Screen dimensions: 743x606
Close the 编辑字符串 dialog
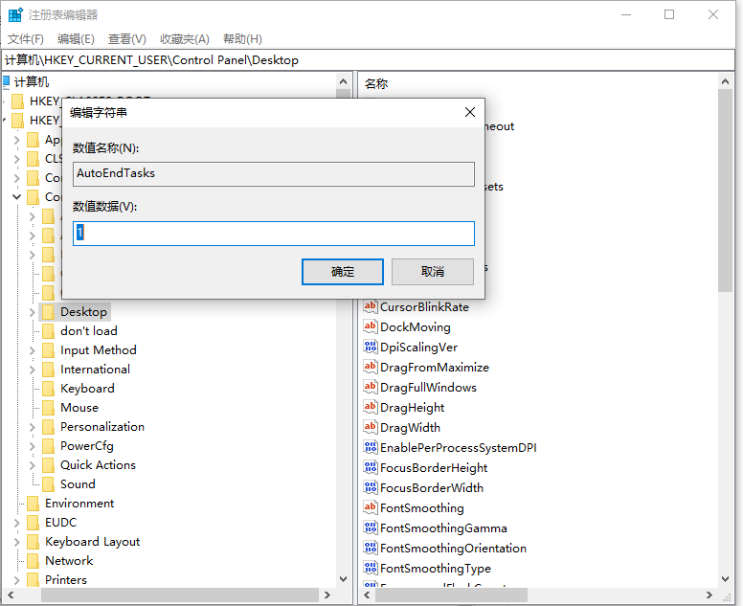[469, 113]
